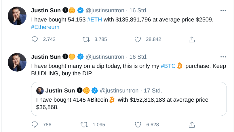Viewport: 234px width, 132px height.
Task: Retweet the ETH purchase tweet
Action: [86, 39]
